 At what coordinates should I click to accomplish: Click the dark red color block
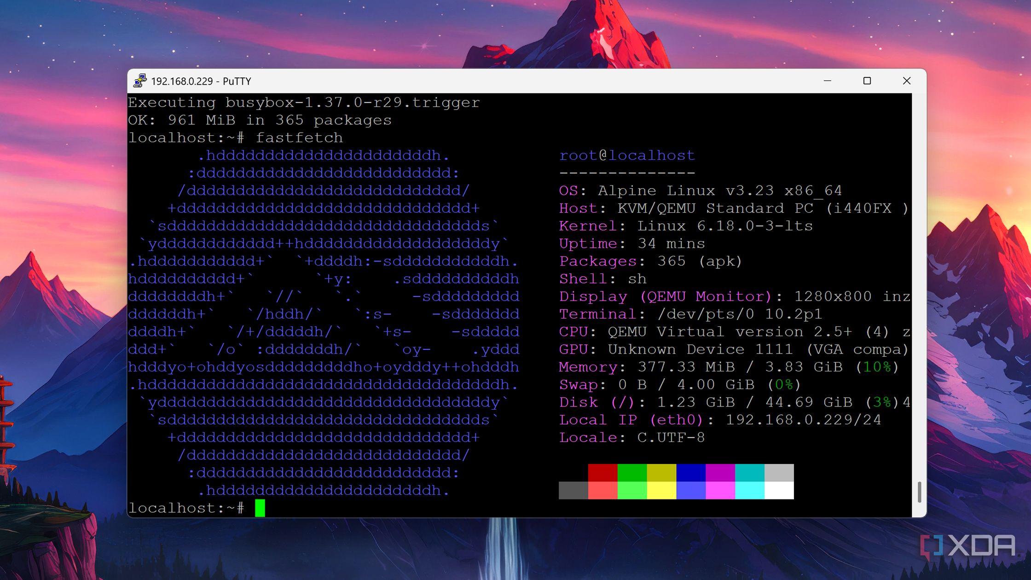click(602, 473)
